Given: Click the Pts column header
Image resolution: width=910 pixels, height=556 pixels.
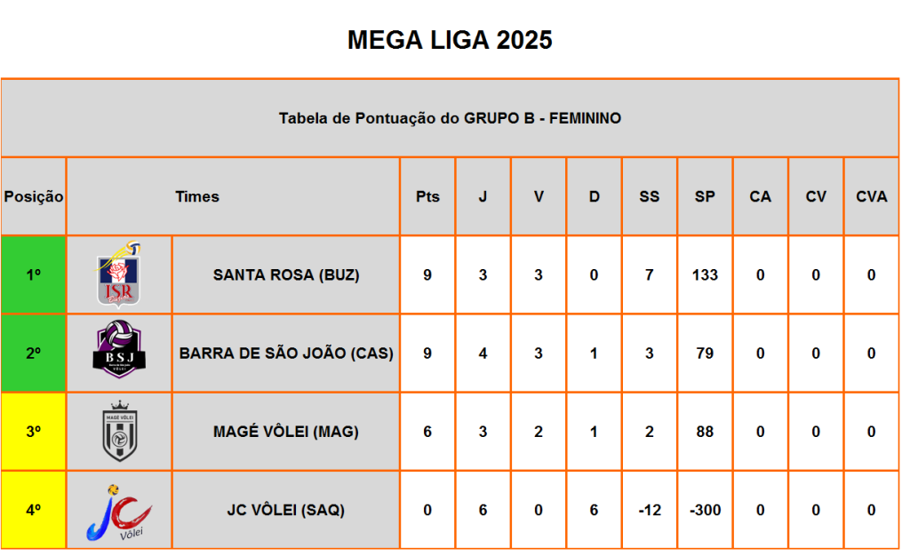Looking at the screenshot, I should [427, 196].
